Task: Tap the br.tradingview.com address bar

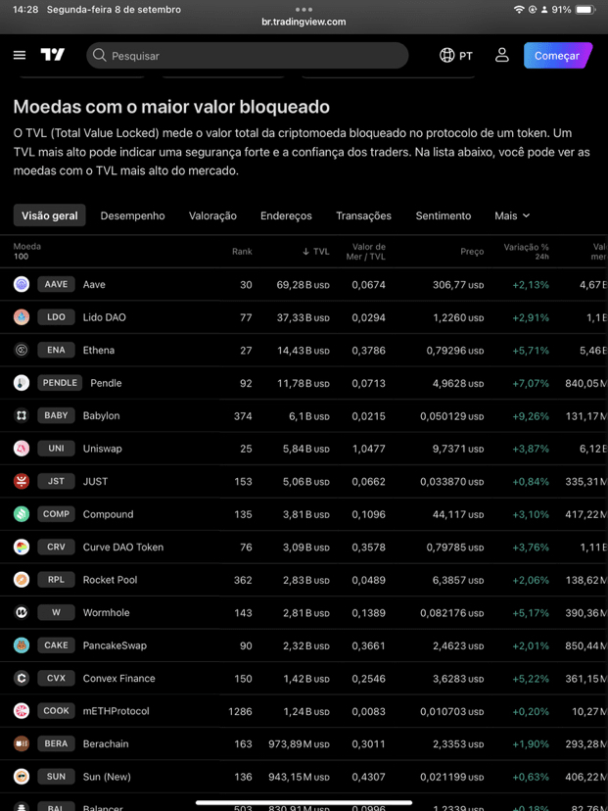Action: click(304, 22)
